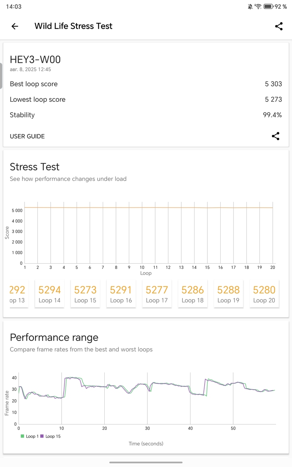292x467 pixels.
Task: Tap the share icon in top bar
Action: point(278,26)
